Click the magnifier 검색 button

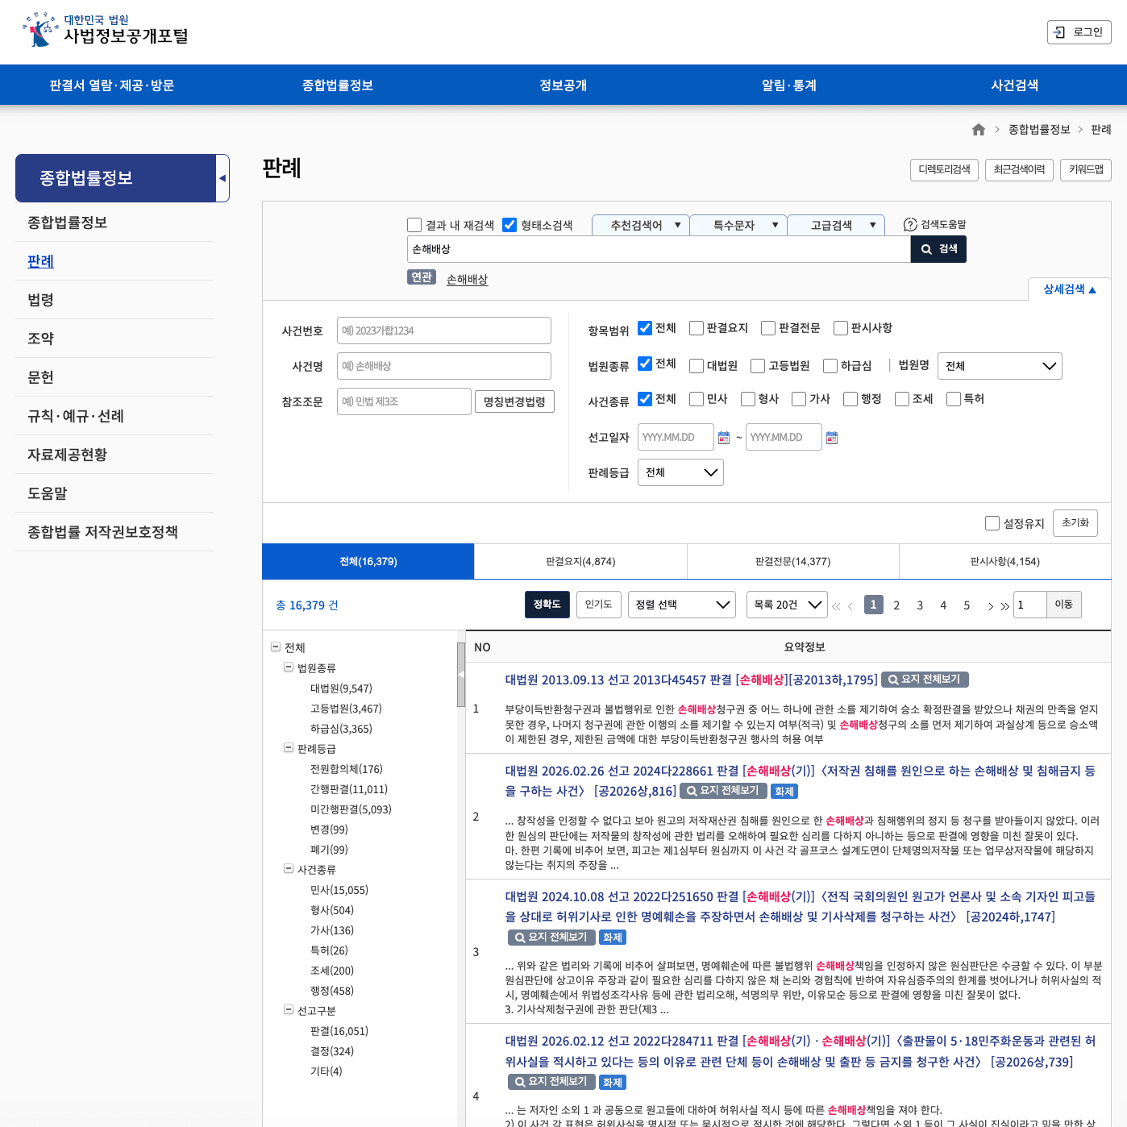coord(938,249)
